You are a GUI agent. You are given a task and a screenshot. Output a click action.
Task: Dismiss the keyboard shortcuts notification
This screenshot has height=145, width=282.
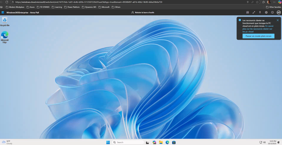pyautogui.click(x=278, y=20)
